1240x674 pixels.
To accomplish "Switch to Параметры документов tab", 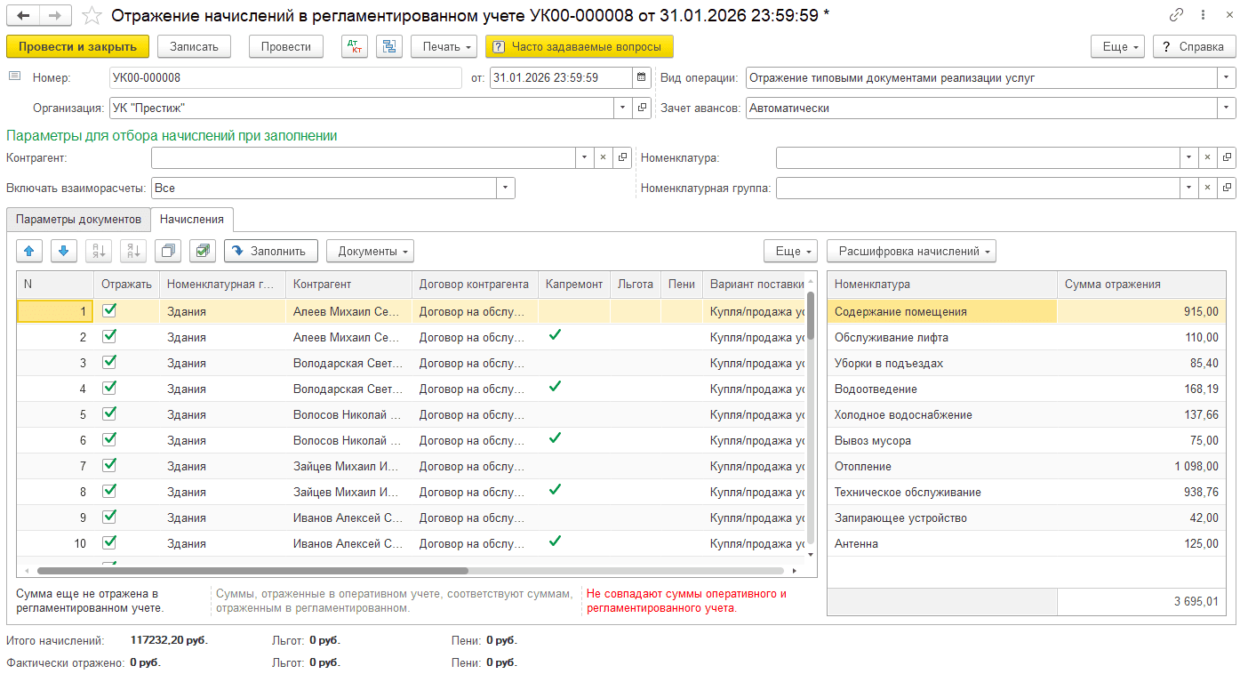I will tap(78, 220).
